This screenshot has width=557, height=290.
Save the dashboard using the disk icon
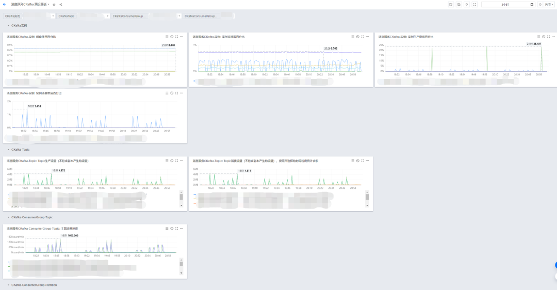(x=459, y=5)
